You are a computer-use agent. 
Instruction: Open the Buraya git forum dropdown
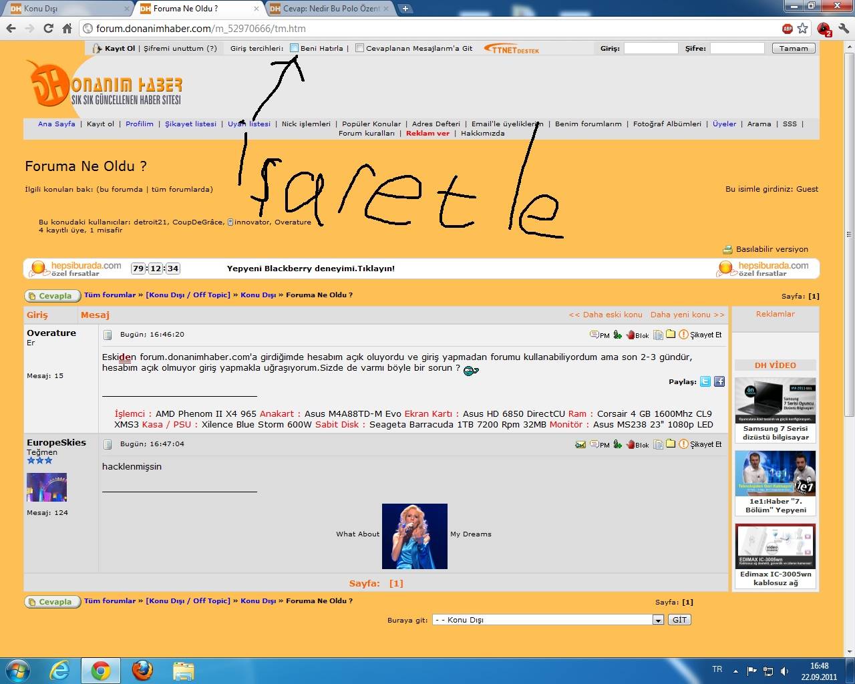[x=548, y=620]
